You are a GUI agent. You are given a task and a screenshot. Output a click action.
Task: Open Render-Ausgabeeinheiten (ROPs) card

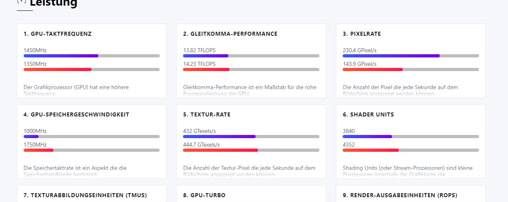click(x=400, y=196)
